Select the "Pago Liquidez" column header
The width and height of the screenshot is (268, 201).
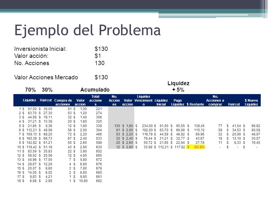[178, 102]
